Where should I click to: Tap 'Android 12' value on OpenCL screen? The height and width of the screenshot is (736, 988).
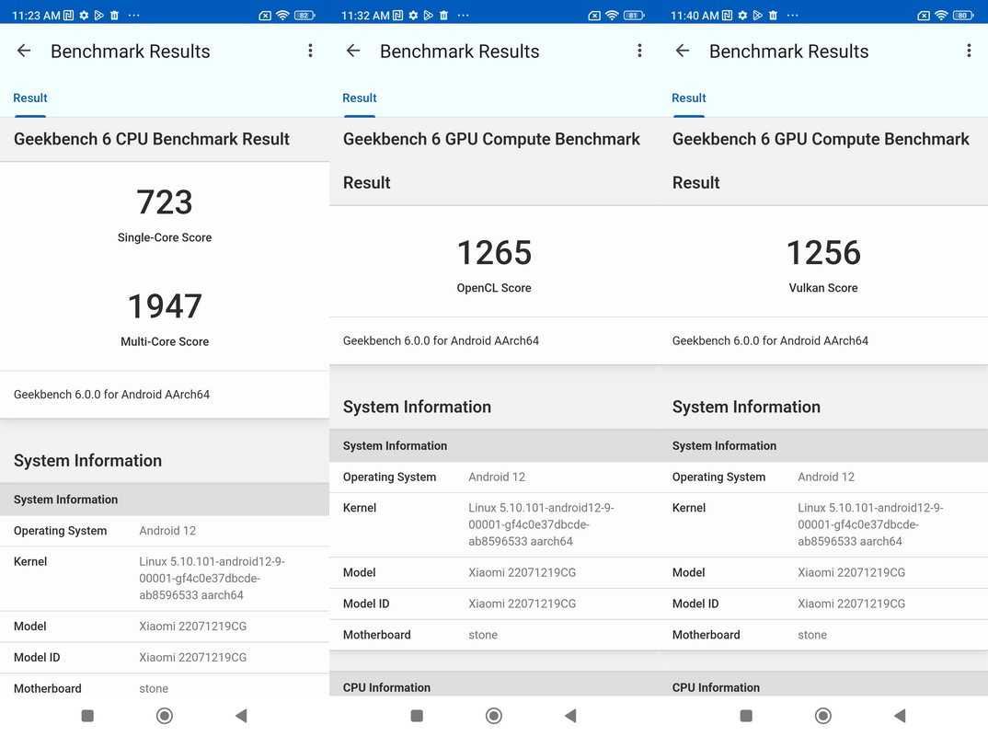coord(497,477)
